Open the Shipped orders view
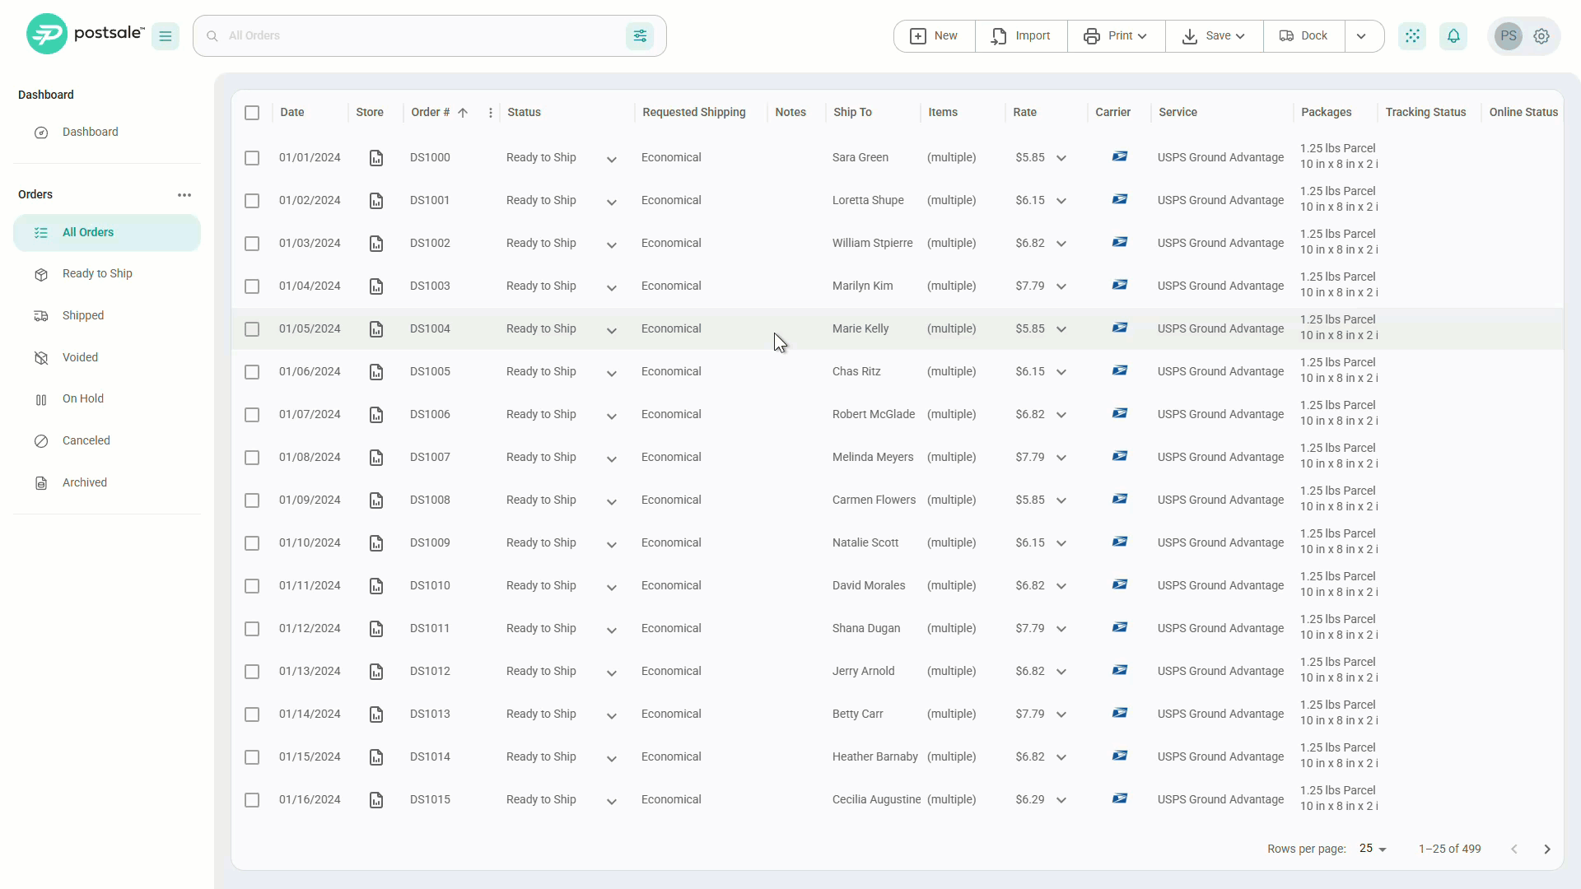 point(83,315)
